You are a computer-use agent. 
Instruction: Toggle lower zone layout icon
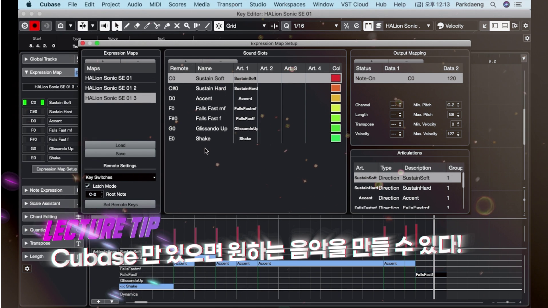(505, 26)
